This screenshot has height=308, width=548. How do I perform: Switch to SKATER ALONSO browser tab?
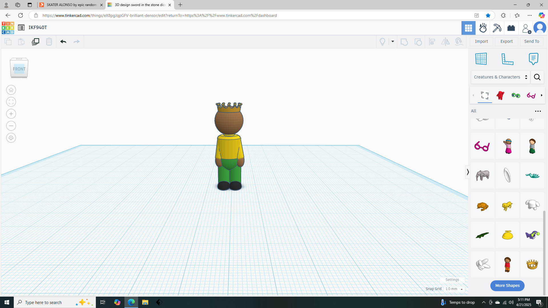(71, 5)
